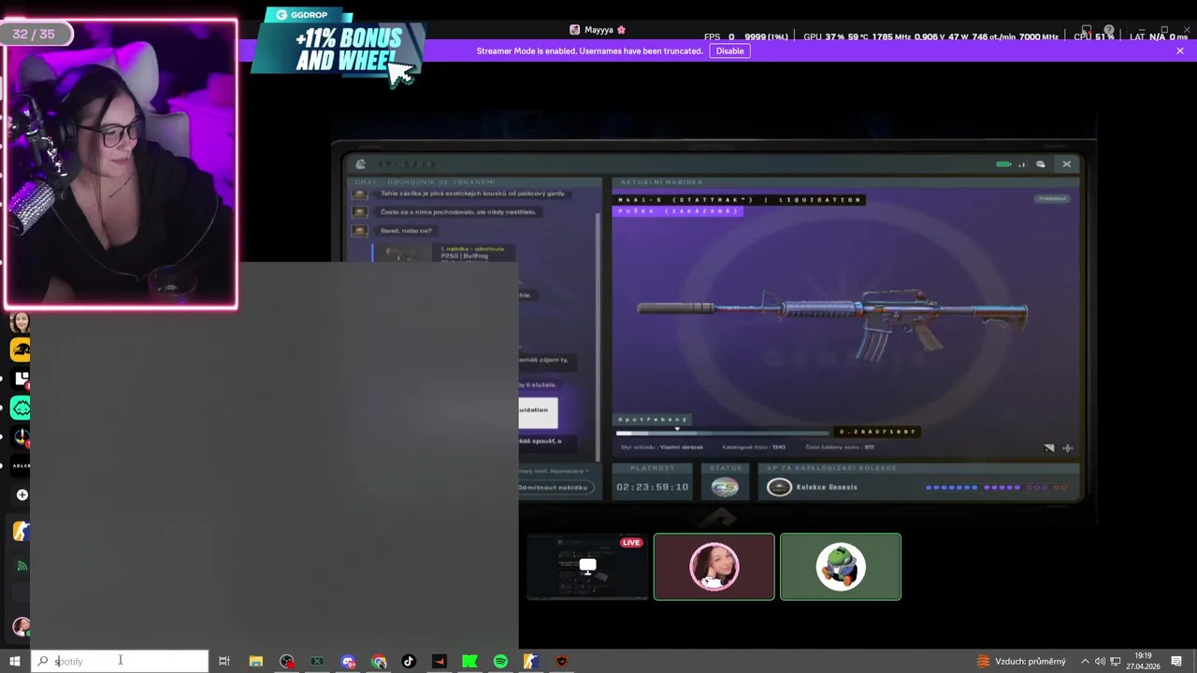This screenshot has height=673, width=1197.
Task: Dismiss the Streamer Mode purple banner
Action: 1180,50
